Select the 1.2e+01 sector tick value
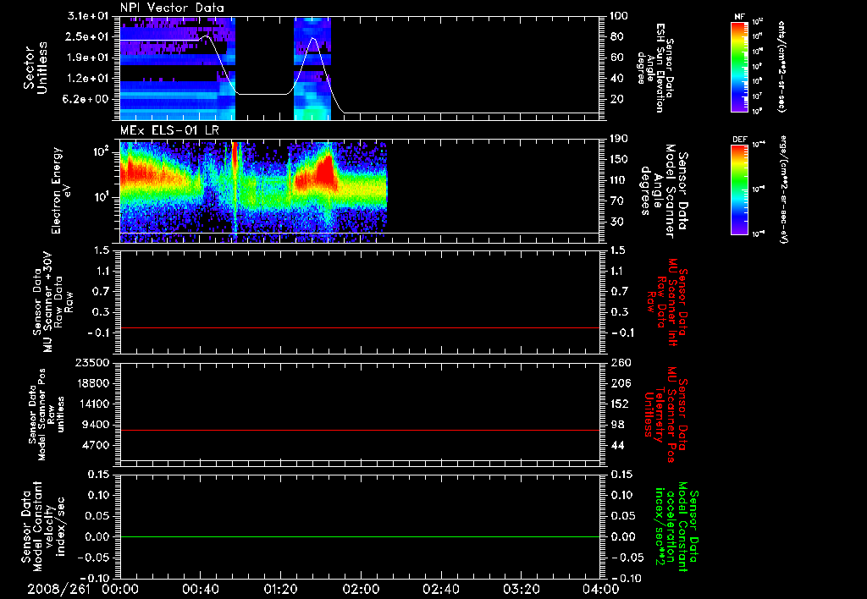 (88, 79)
